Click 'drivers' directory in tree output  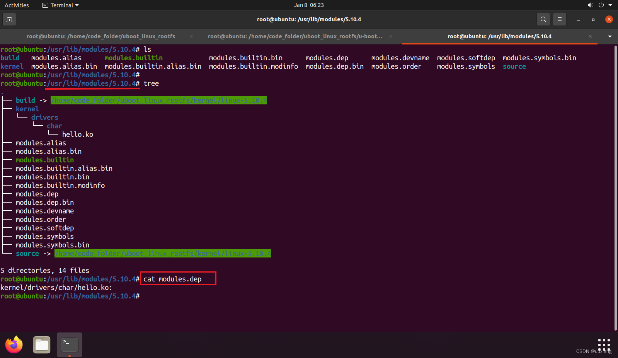[45, 118]
